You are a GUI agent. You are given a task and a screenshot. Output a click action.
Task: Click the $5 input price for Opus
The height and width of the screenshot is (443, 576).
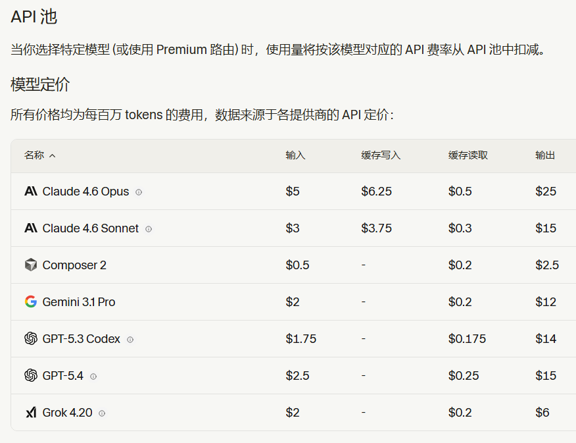293,191
